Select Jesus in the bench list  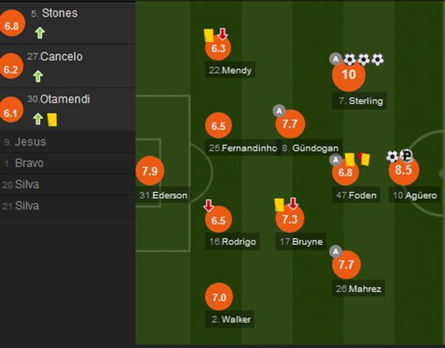pyautogui.click(x=30, y=142)
